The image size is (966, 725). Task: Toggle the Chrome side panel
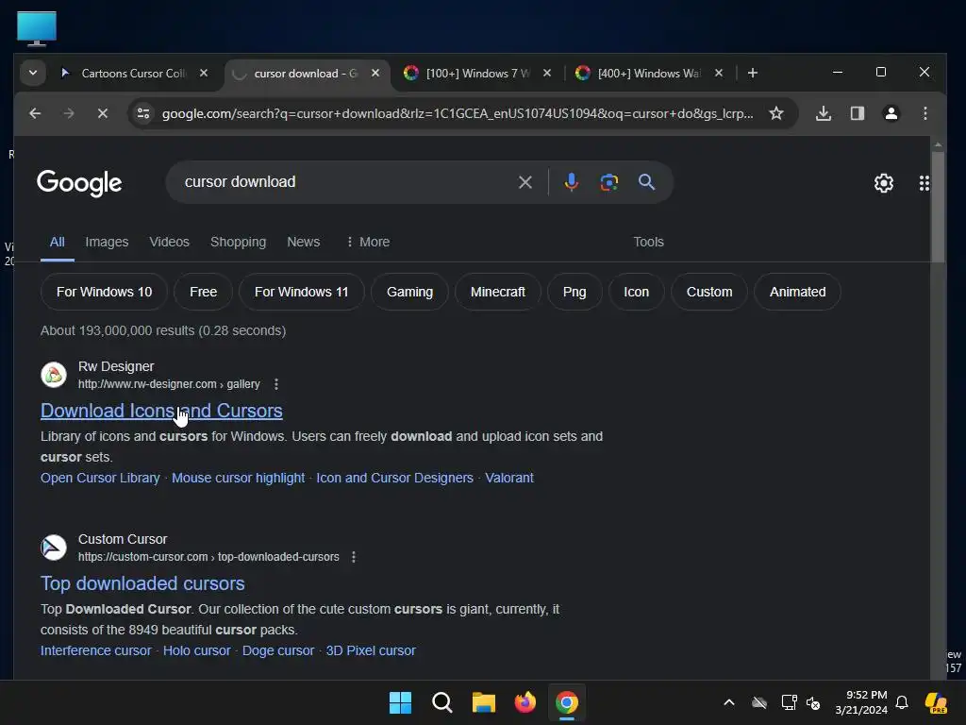(858, 113)
